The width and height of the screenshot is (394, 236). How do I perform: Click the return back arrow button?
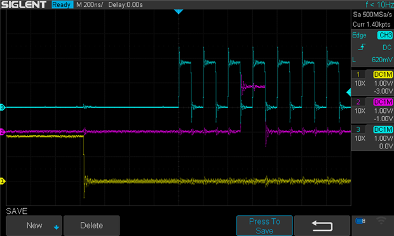(322, 226)
